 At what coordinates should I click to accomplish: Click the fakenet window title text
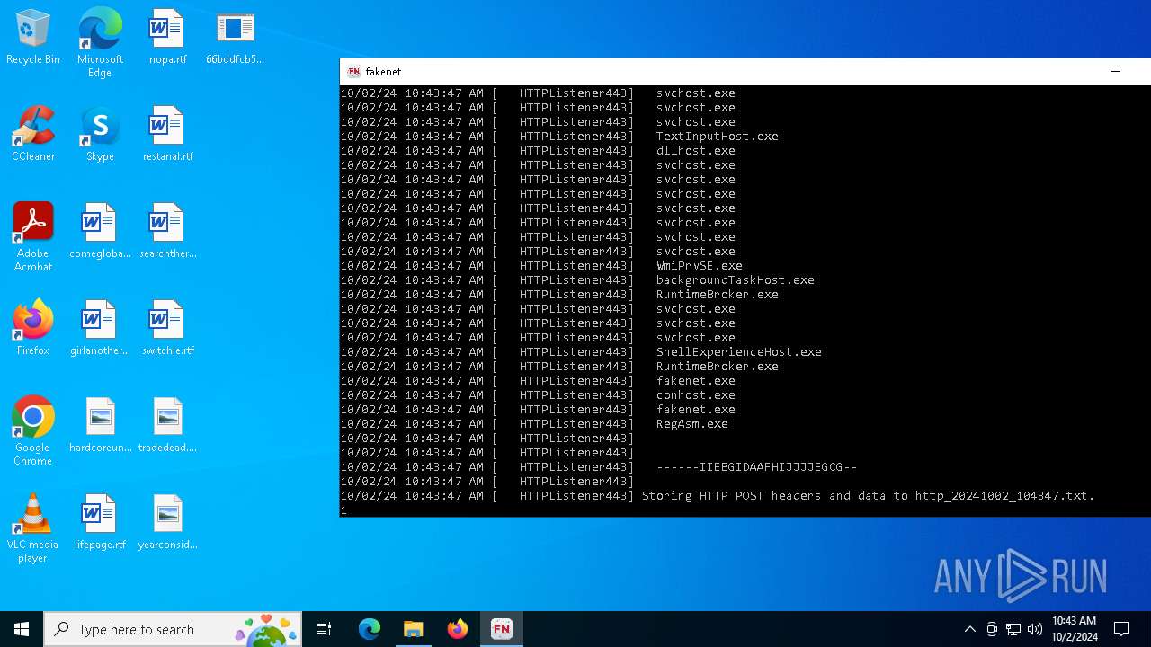(x=383, y=72)
